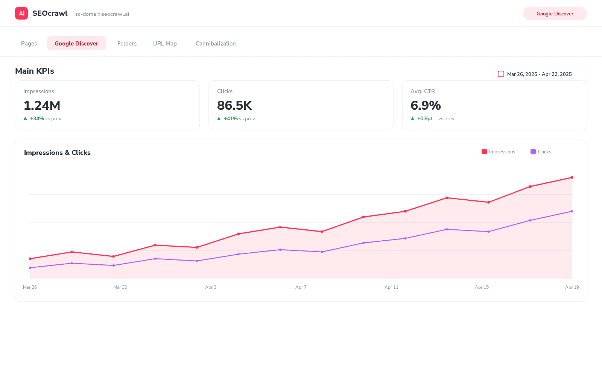Click the Apr 15 axis label
This screenshot has width=602, height=376.
(x=482, y=287)
